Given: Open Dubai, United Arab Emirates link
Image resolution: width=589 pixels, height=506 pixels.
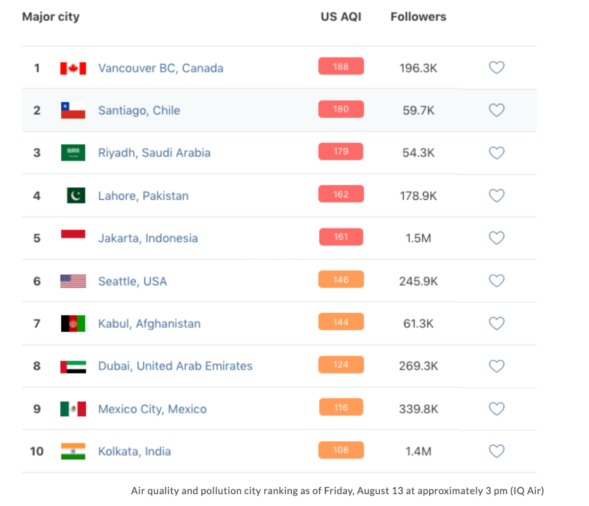Looking at the screenshot, I should (175, 366).
